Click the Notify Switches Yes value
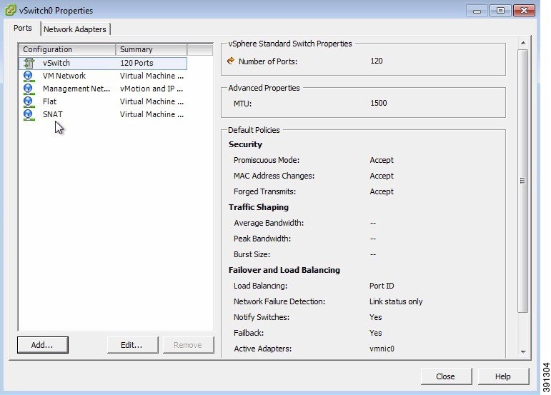Screen dimensions: 551x395 [376, 317]
